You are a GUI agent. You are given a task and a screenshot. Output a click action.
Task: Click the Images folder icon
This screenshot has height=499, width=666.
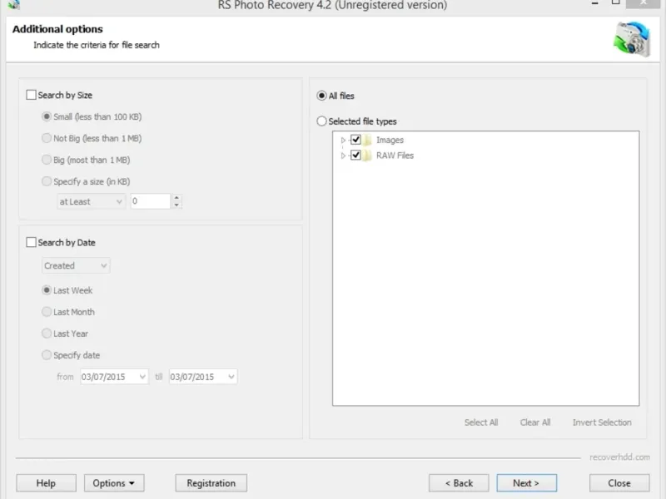367,140
